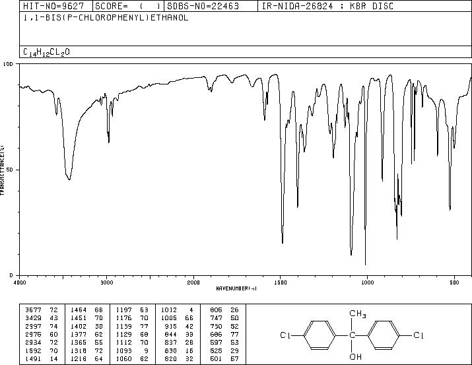Pick the 1129 wavenumber in the table
This screenshot has width=472, height=365.
coord(123,335)
